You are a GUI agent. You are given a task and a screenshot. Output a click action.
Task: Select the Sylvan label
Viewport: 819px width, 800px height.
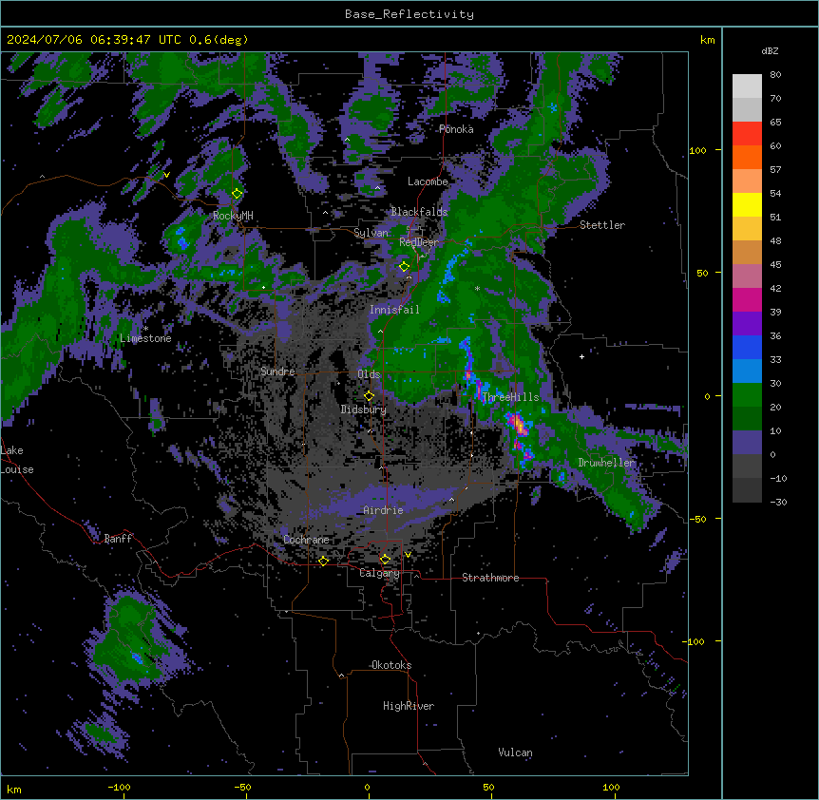click(371, 233)
